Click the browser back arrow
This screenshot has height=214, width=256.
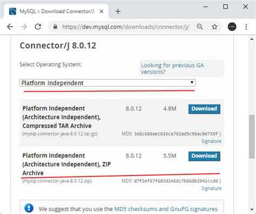point(10,27)
